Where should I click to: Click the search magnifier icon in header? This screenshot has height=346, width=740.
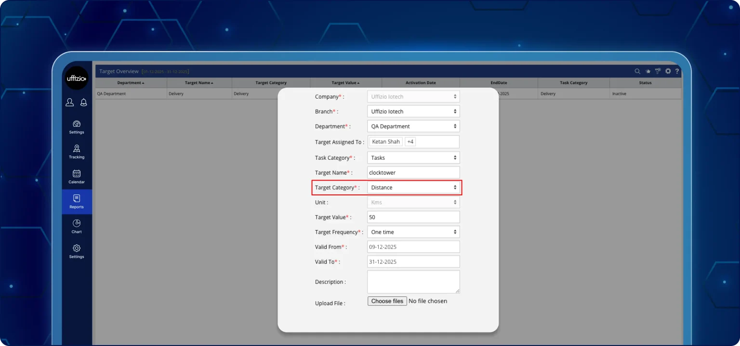click(637, 71)
